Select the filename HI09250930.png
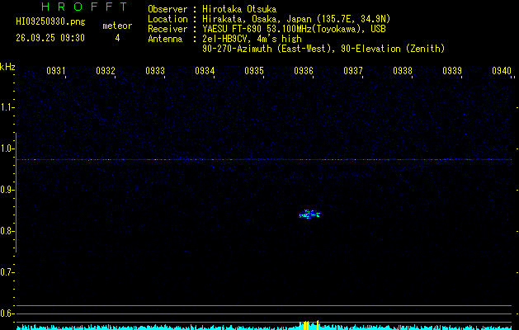This screenshot has width=519, height=330. tap(50, 21)
